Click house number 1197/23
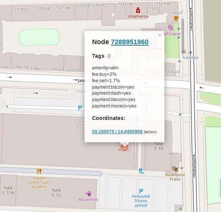 [x=56, y=69]
